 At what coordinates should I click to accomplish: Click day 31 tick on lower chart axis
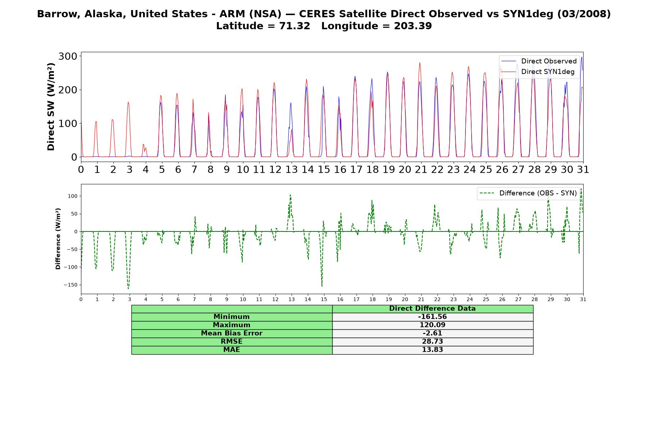(583, 300)
